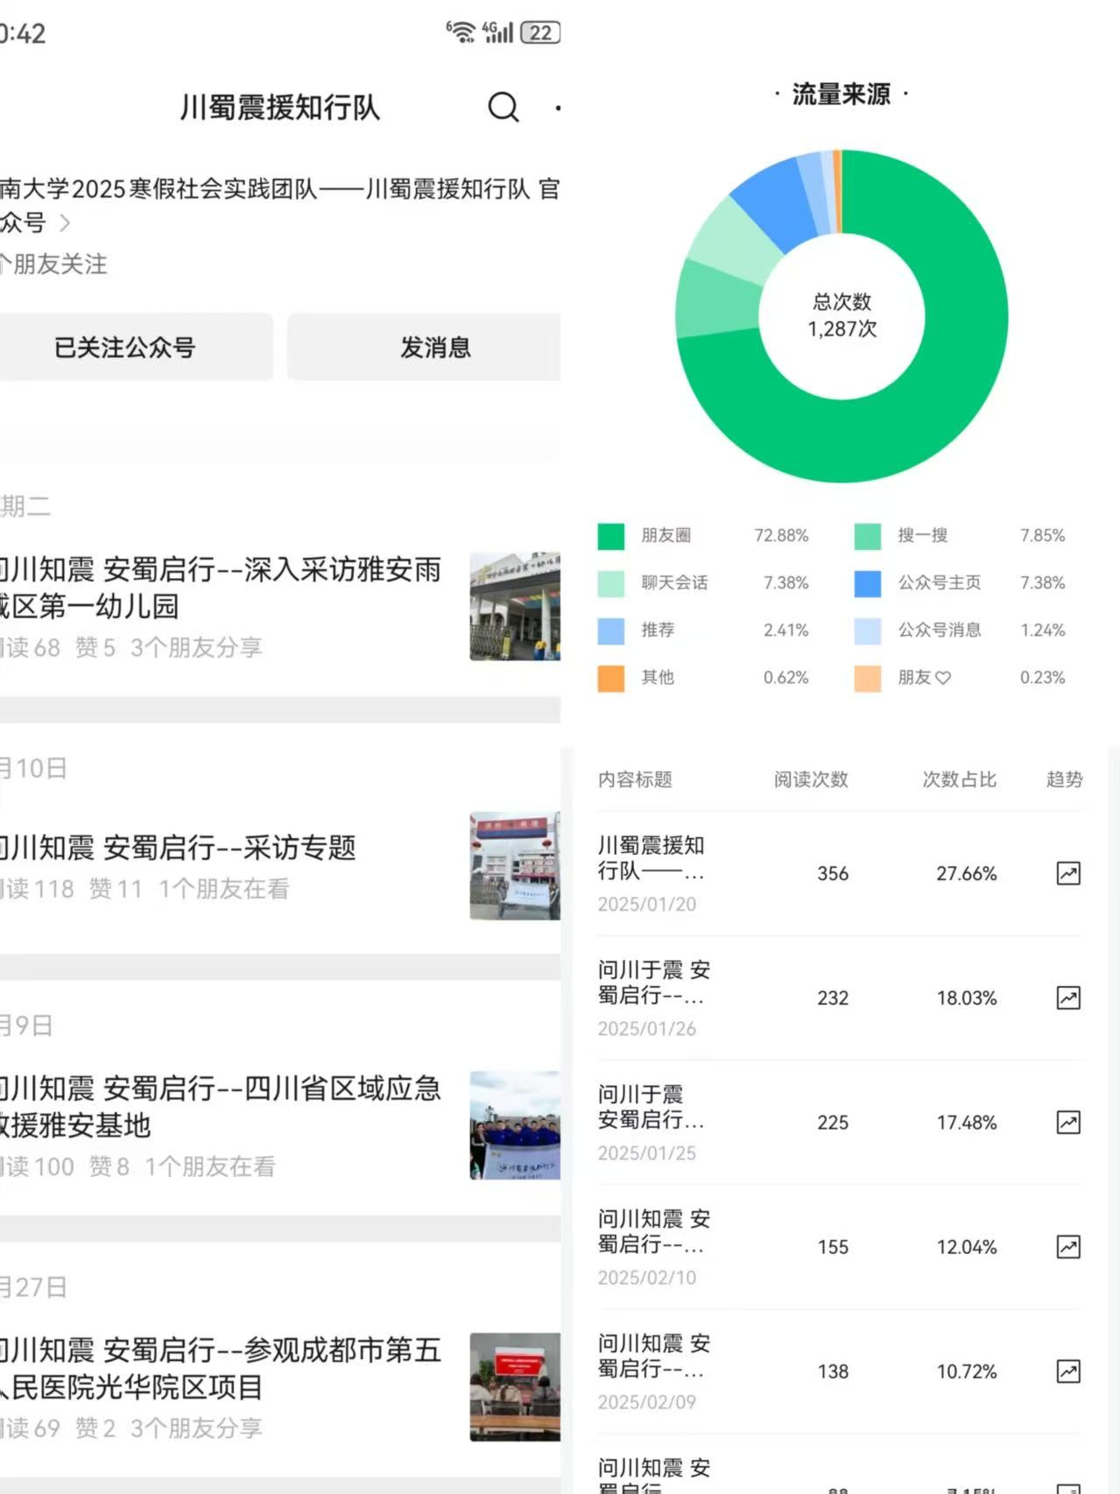The height and width of the screenshot is (1494, 1120).
Task: Tap the battery level indicator
Action: (540, 32)
